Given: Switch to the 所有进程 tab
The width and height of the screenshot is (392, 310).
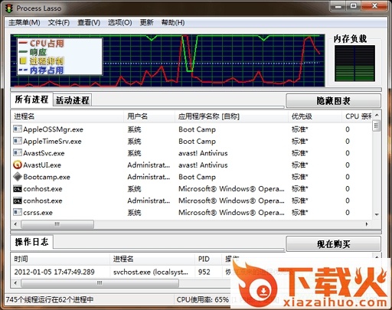Looking at the screenshot, I should pos(31,100).
